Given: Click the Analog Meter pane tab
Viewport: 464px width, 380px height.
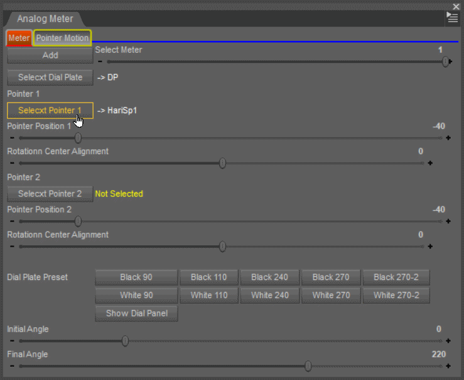Looking at the screenshot, I should [x=45, y=19].
